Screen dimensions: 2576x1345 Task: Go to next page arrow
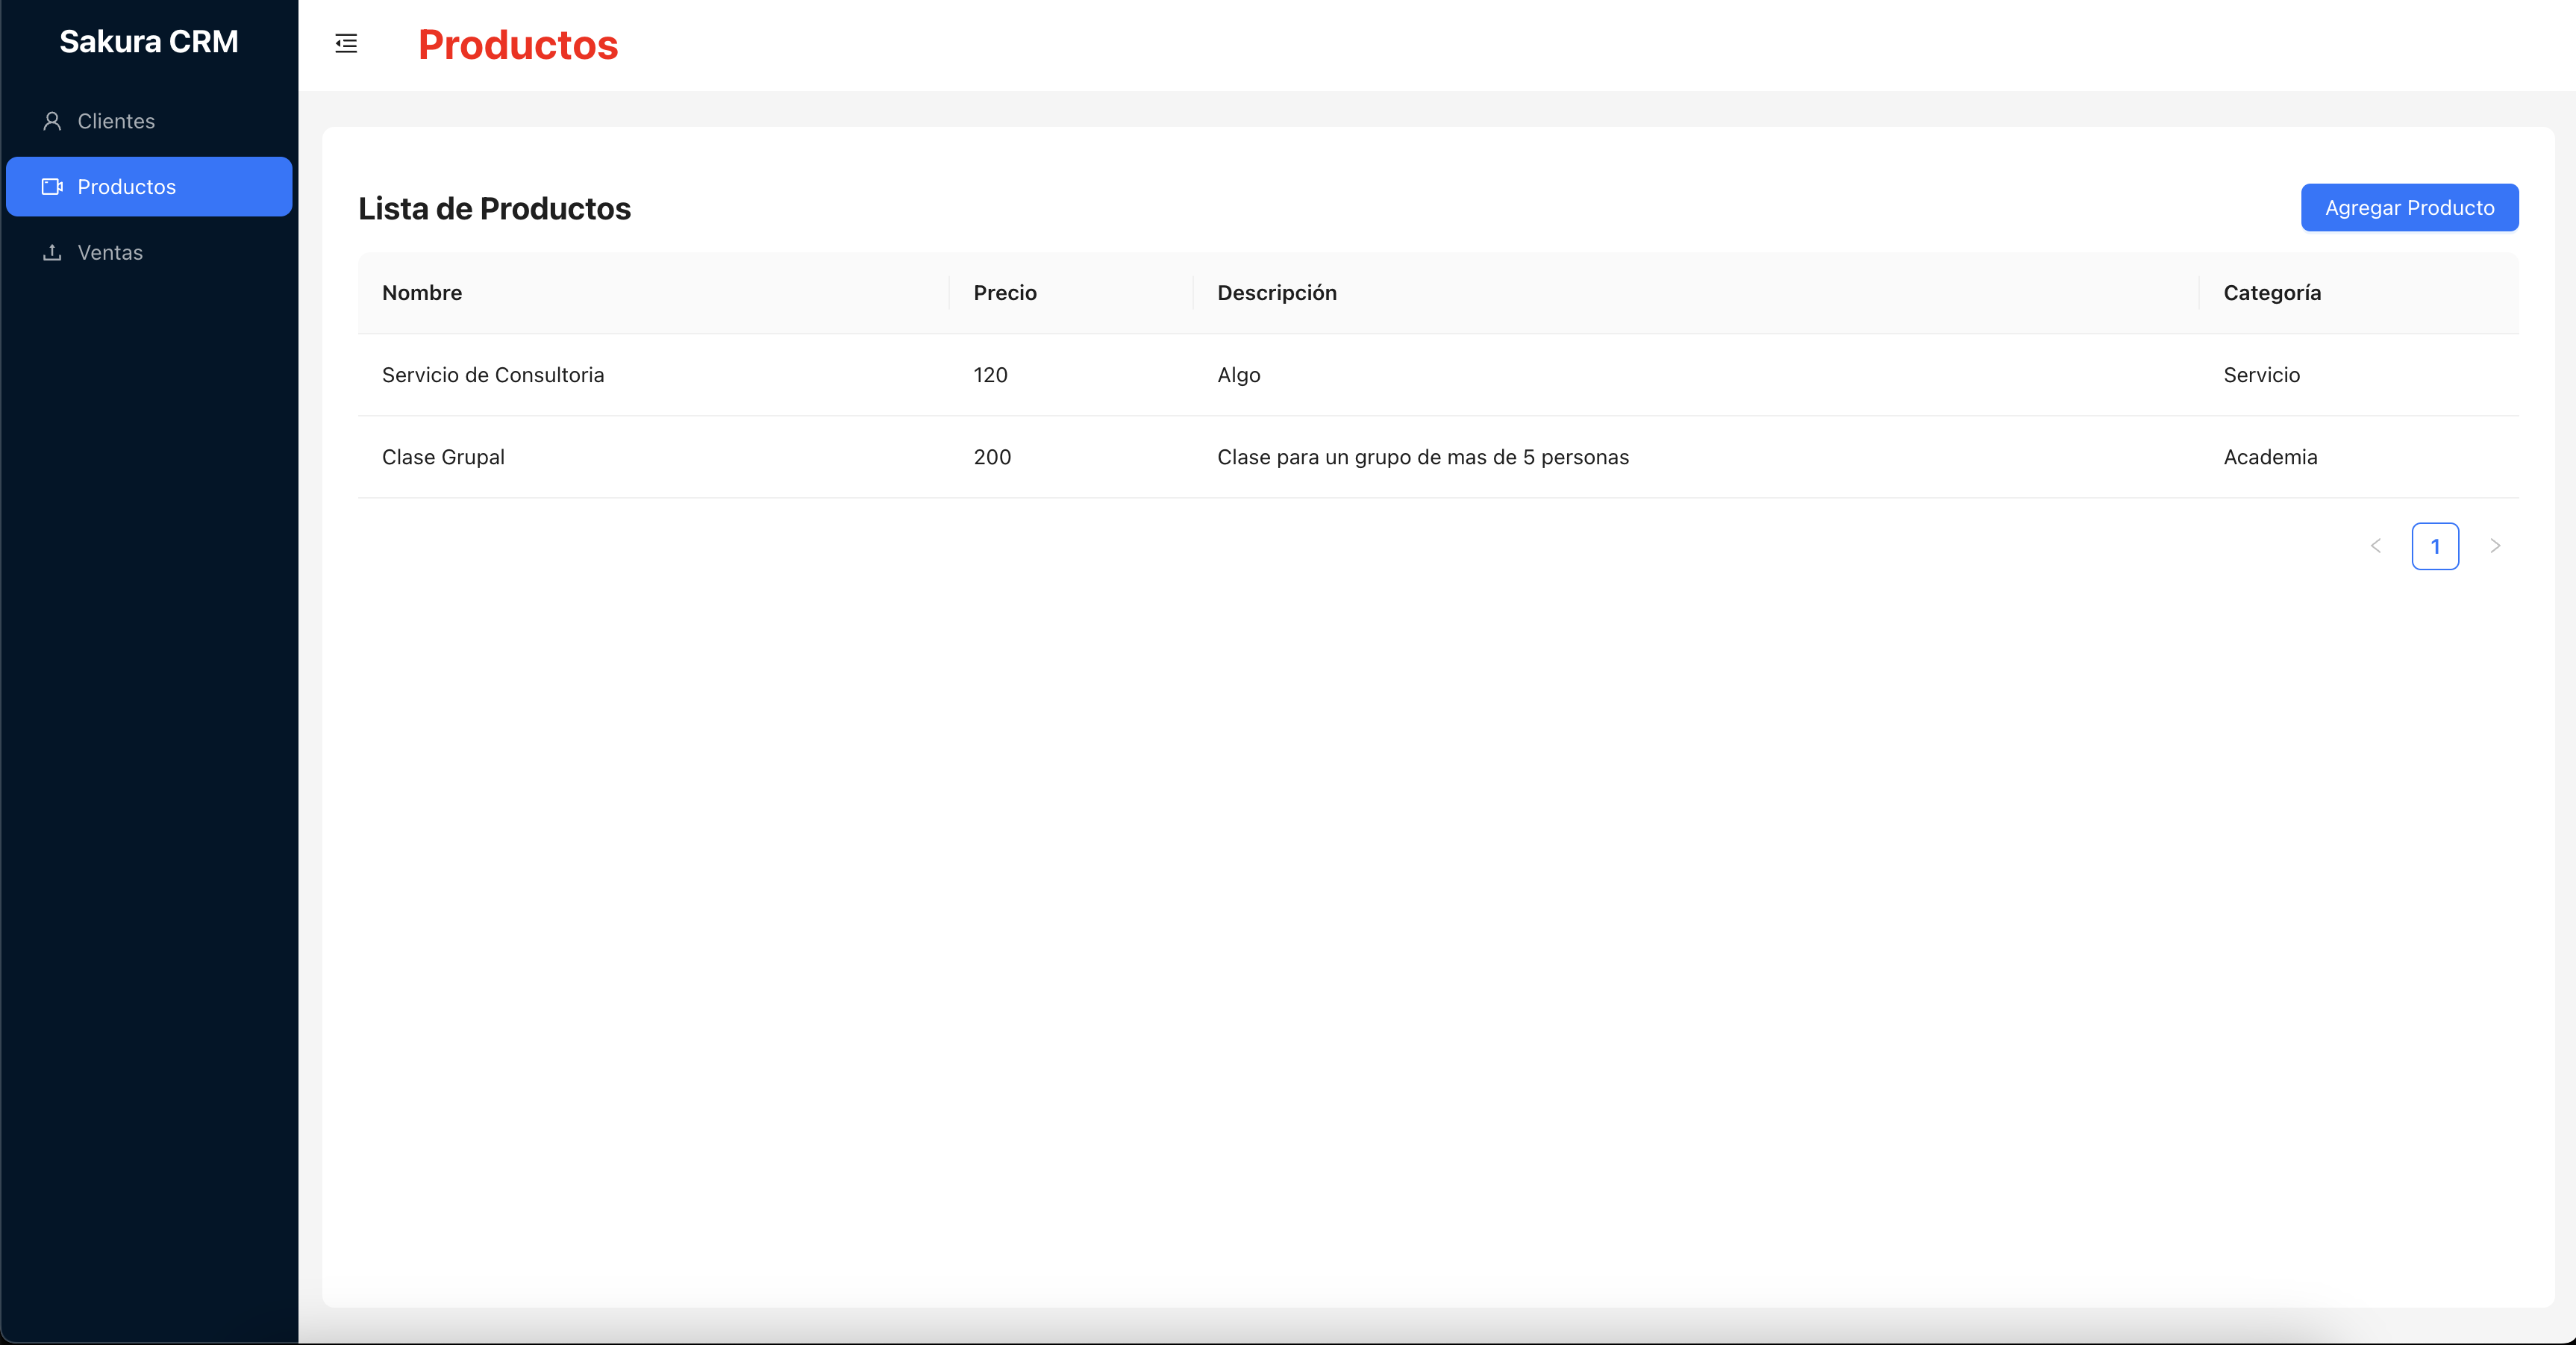[x=2495, y=546]
